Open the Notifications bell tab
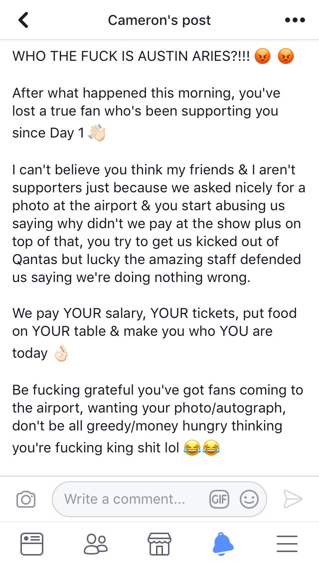Image resolution: width=319 pixels, height=566 pixels. 223,544
